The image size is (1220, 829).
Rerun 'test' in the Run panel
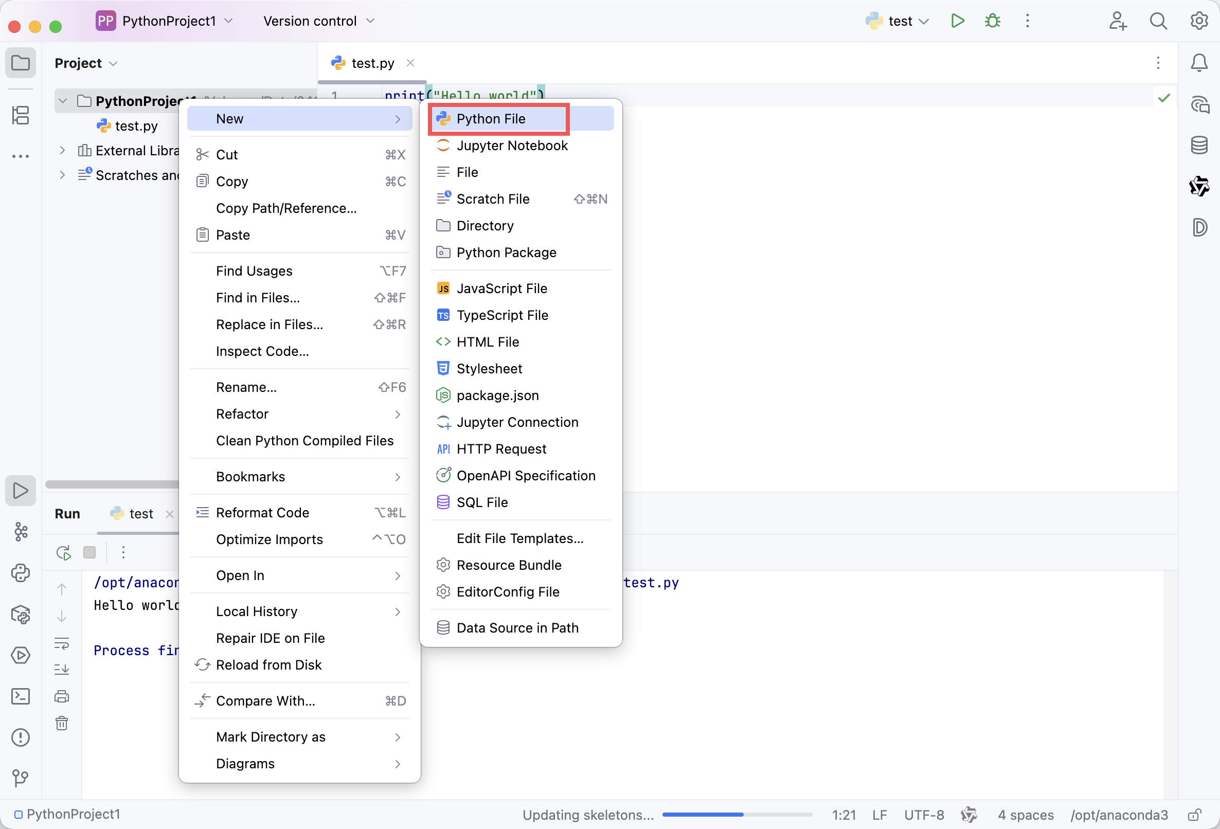(x=63, y=552)
